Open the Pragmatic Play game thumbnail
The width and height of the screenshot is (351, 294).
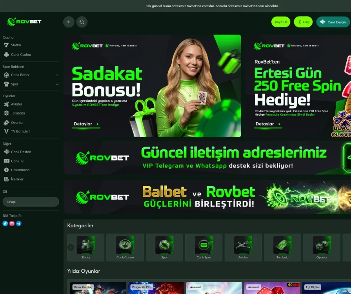tap(156, 288)
